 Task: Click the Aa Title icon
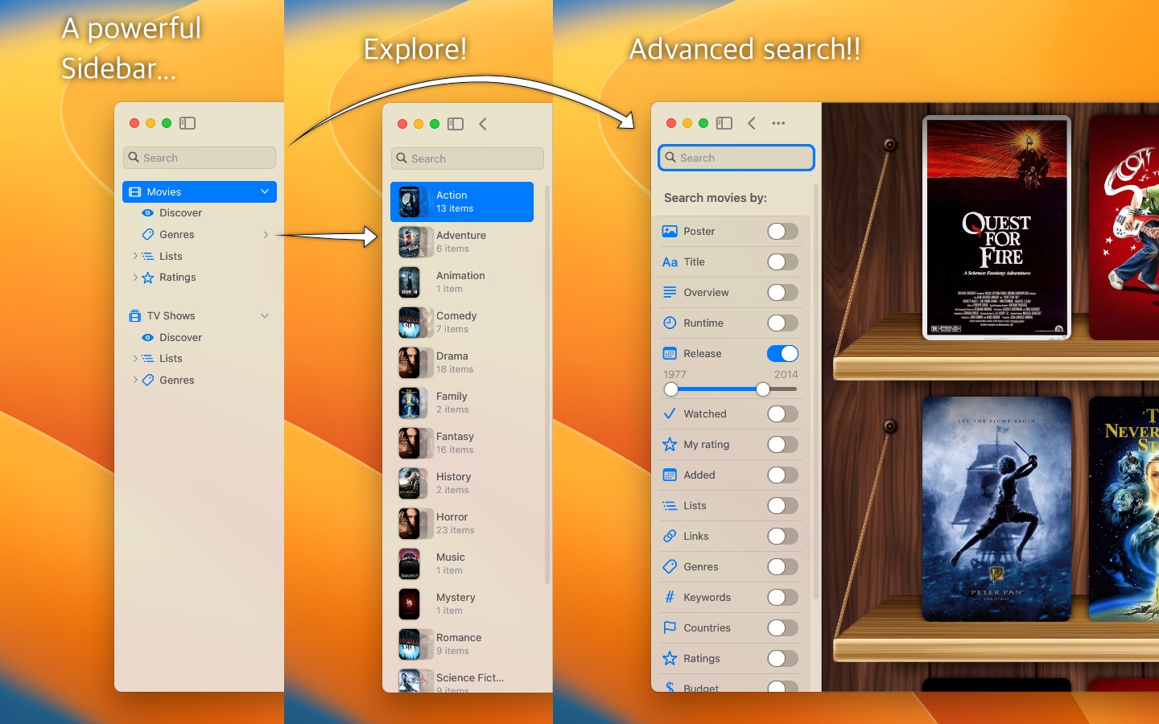[670, 262]
